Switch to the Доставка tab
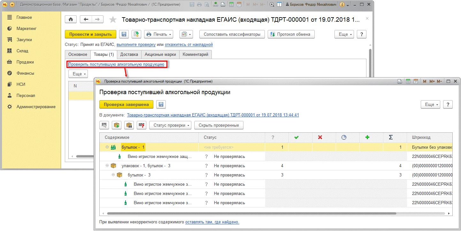Image resolution: width=461 pixels, height=231 pixels. point(129,55)
